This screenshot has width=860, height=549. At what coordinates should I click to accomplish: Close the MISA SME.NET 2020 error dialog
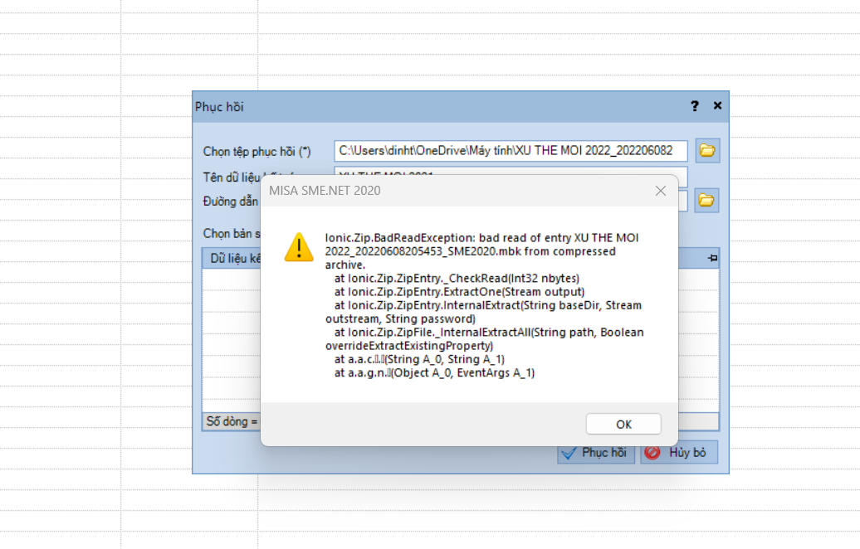[x=661, y=191]
